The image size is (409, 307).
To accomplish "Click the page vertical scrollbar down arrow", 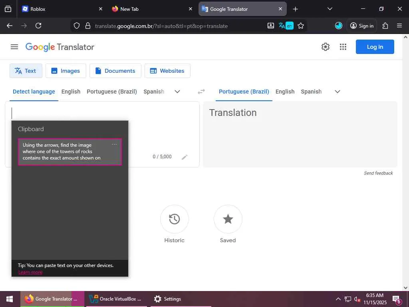I will 405,288.
